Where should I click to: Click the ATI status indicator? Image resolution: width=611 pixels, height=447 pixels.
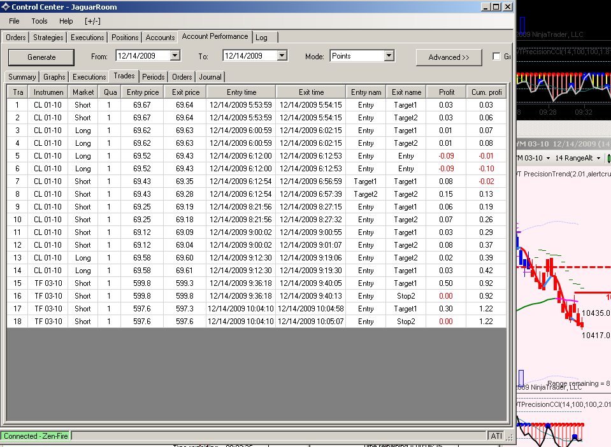496,436
